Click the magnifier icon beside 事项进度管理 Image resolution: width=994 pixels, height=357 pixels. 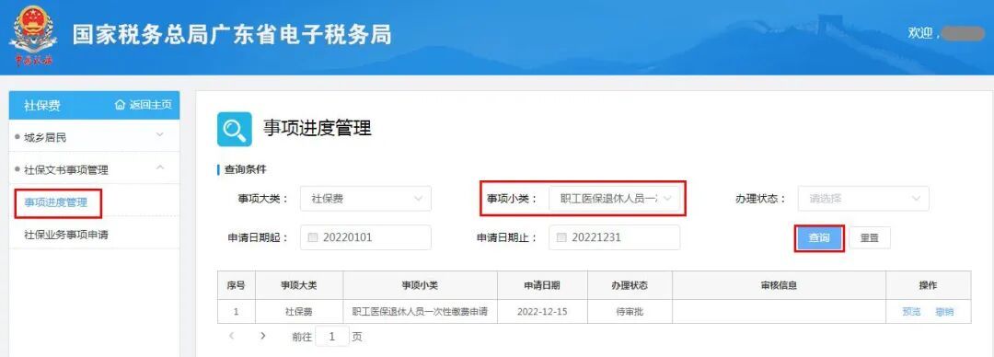tap(235, 130)
